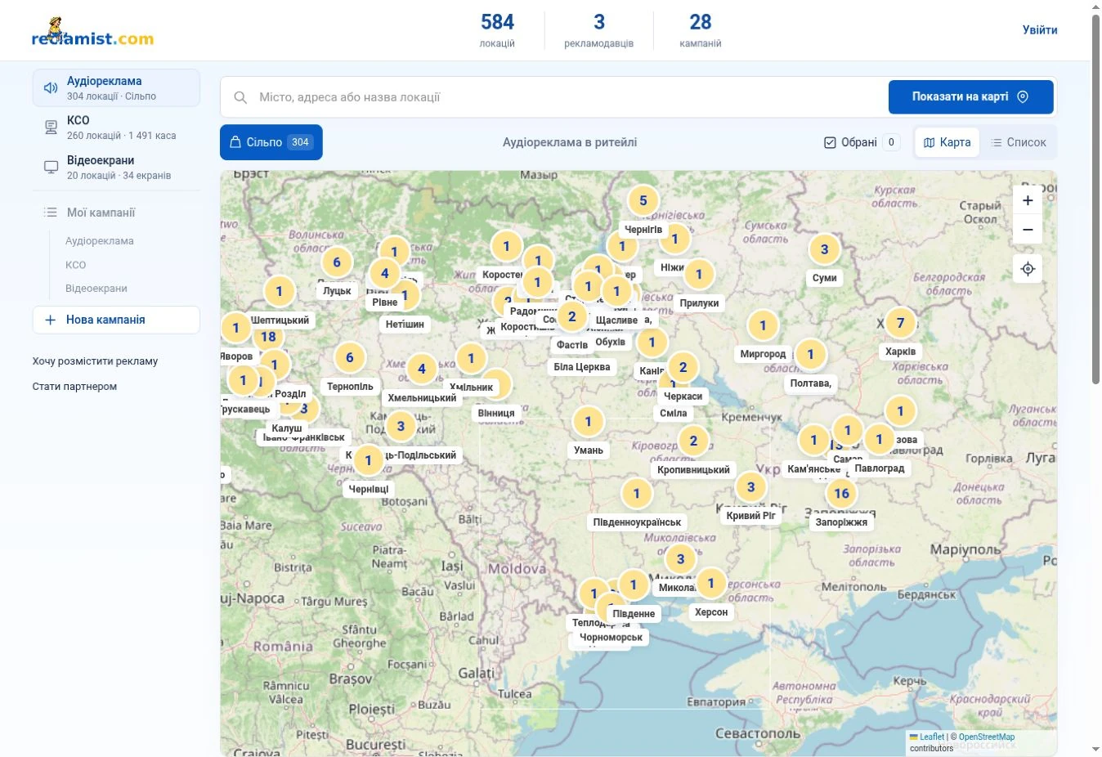Open КСО under Мої кампанії

(76, 265)
